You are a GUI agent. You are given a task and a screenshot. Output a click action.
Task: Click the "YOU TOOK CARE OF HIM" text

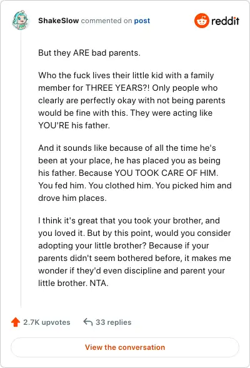coord(165,173)
